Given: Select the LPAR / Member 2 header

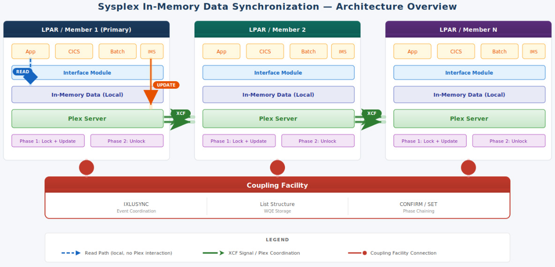Looking at the screenshot, I should [x=277, y=30].
